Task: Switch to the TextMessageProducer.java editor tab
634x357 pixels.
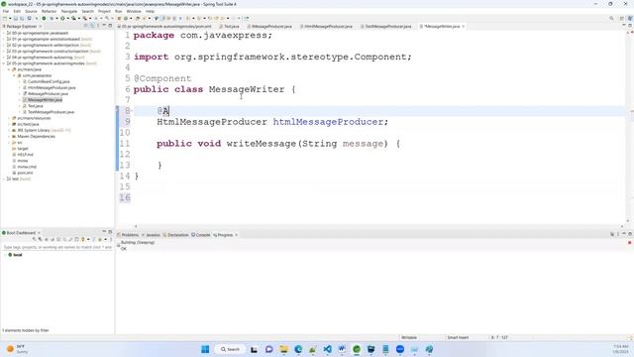Action: coord(386,27)
